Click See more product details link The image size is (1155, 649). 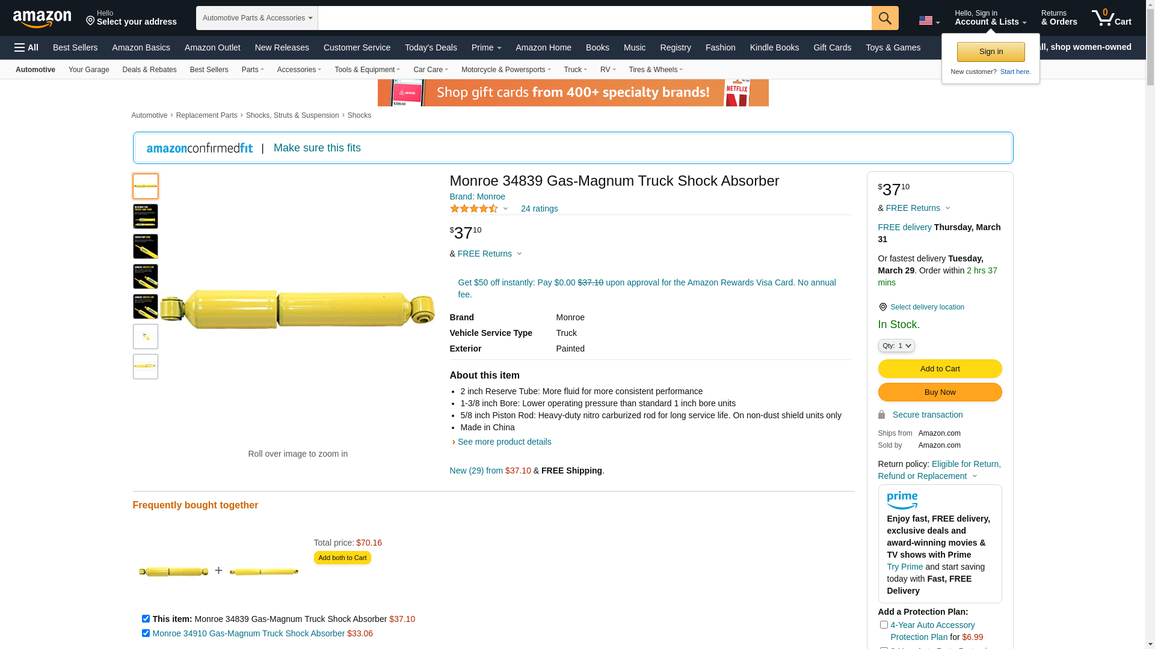pyautogui.click(x=504, y=442)
